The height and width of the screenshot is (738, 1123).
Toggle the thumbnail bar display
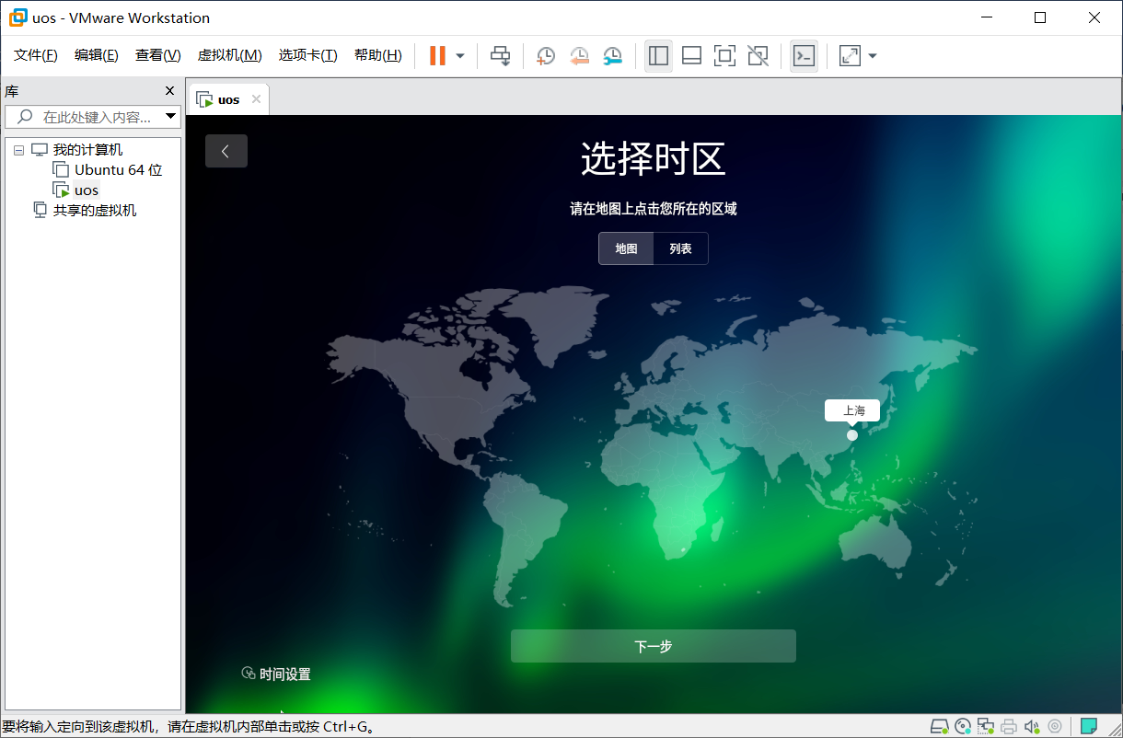click(x=691, y=56)
